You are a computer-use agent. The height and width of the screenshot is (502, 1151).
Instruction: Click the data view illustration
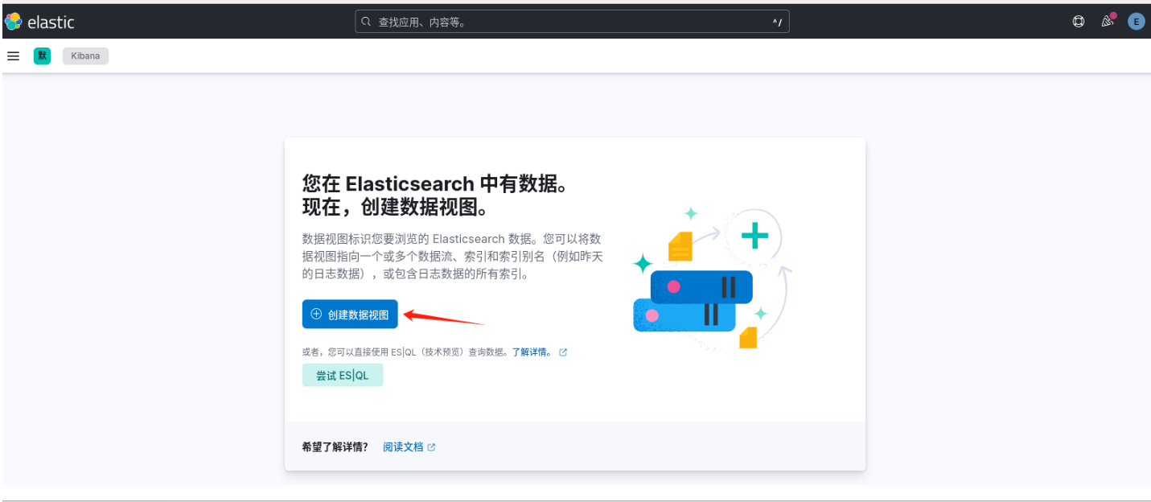tap(713, 278)
